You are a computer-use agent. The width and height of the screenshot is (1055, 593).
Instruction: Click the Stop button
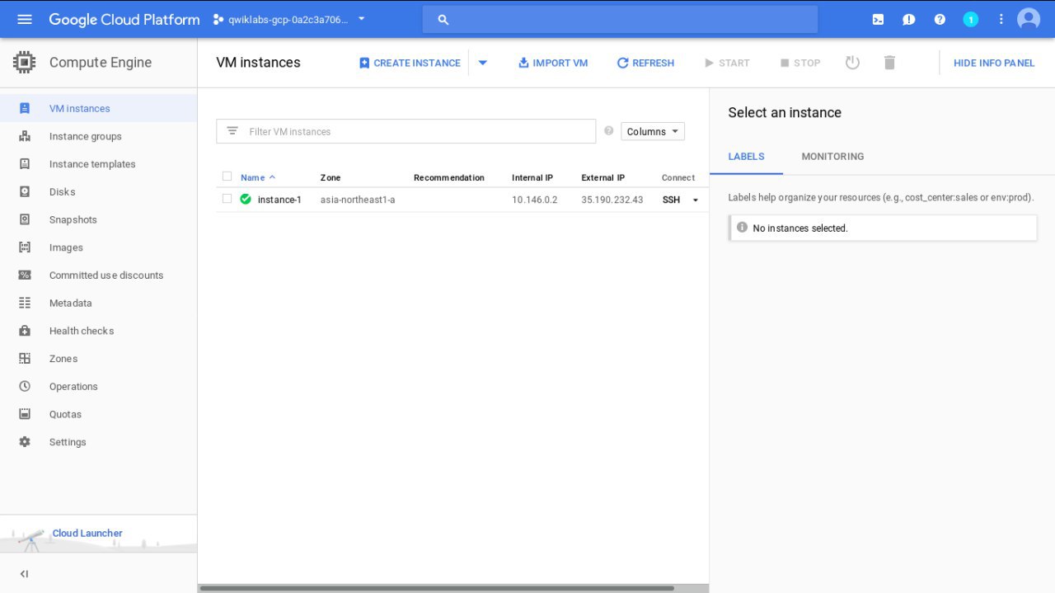[x=799, y=63]
